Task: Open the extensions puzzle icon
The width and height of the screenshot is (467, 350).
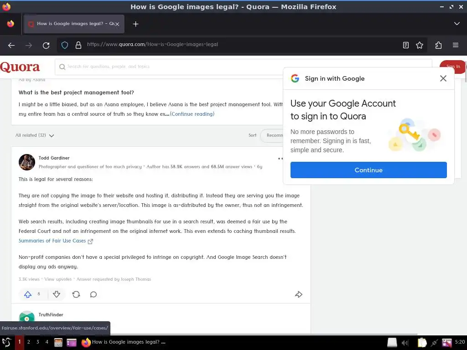Action: coord(438,45)
